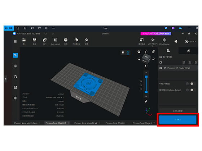Select the Phrozen Sonic Mega 8K V2 tab
Viewport: 202px width, 151px height.
click(x=86, y=123)
